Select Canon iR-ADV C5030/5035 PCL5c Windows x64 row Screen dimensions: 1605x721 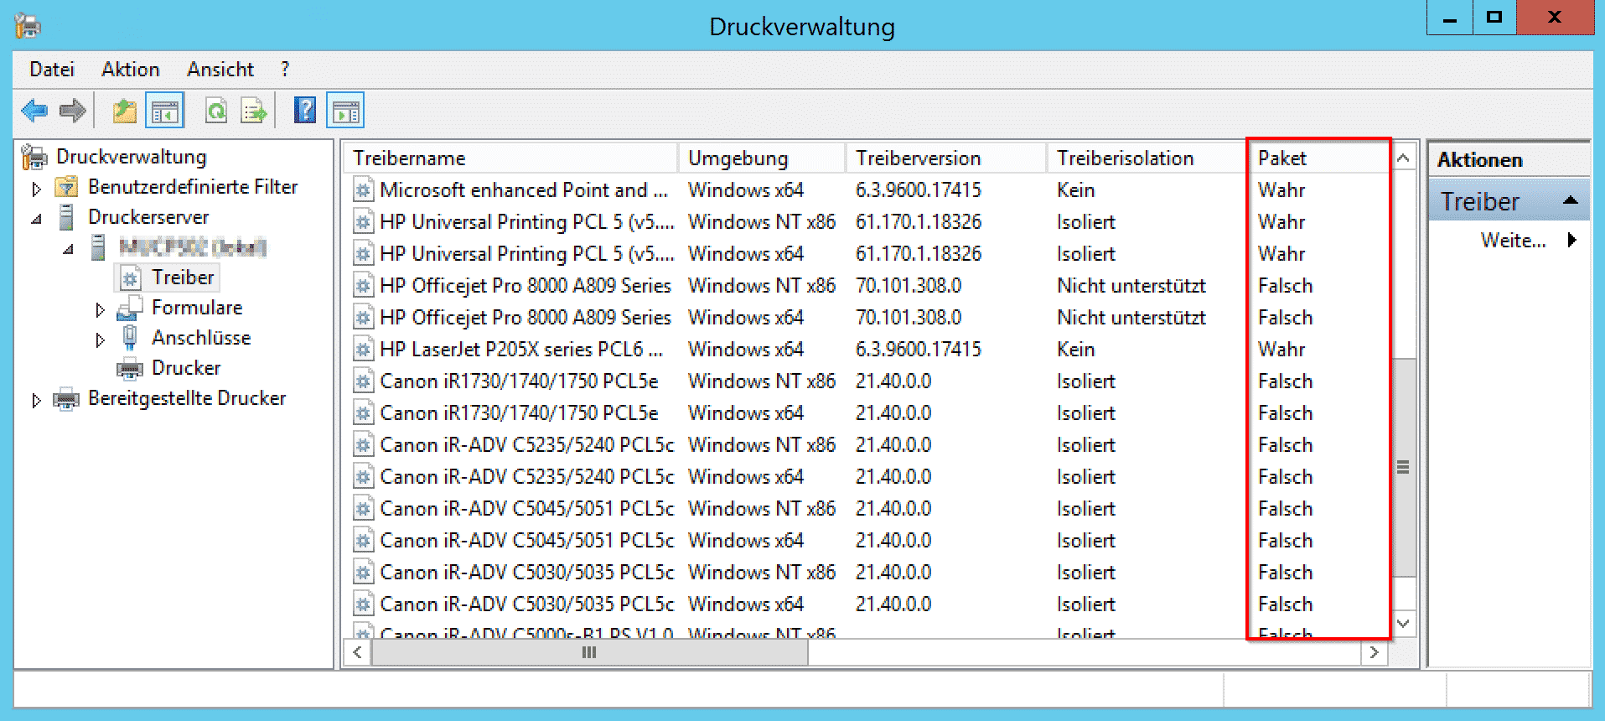click(x=867, y=604)
